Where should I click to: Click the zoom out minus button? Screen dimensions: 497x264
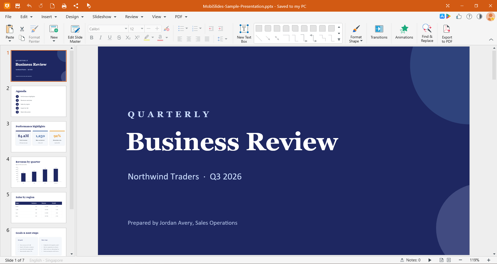pyautogui.click(x=460, y=260)
